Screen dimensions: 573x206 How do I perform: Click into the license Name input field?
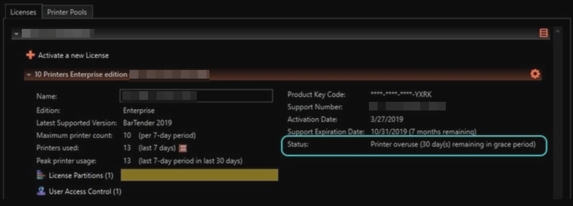coord(196,96)
